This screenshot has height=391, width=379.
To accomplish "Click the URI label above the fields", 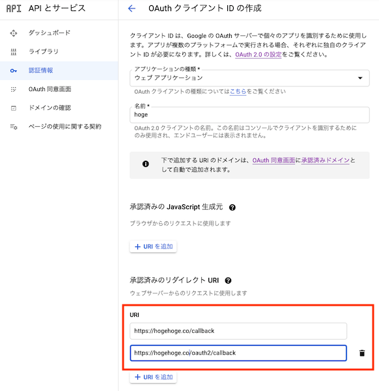I will click(x=134, y=315).
